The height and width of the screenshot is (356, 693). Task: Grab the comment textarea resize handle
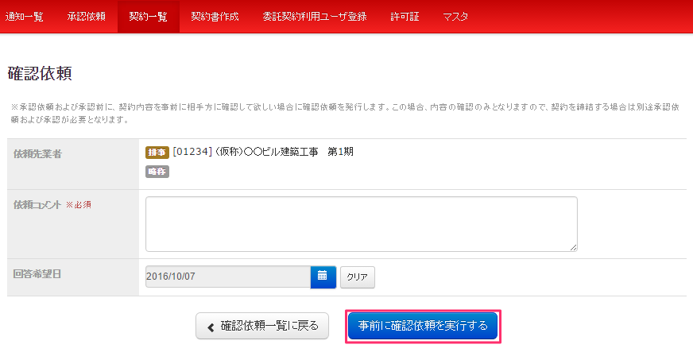pos(572,246)
